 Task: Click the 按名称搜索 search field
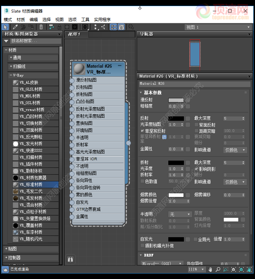pyautogui.click(x=36, y=41)
